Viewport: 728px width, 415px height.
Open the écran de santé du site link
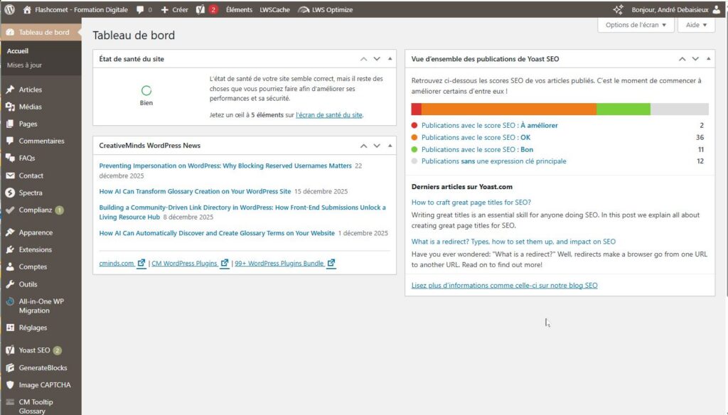tap(329, 114)
